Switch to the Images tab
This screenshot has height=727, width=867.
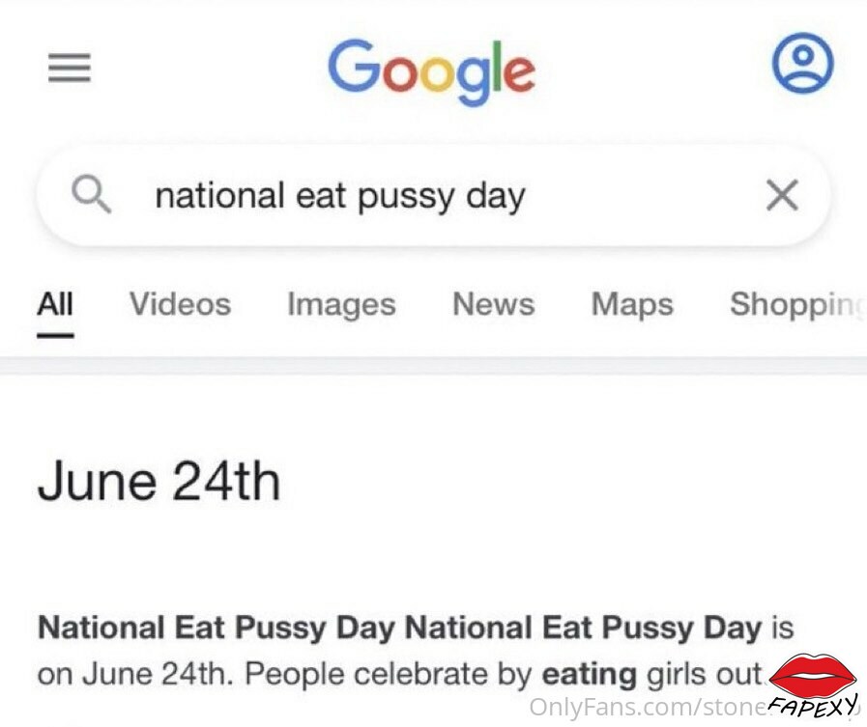341,305
